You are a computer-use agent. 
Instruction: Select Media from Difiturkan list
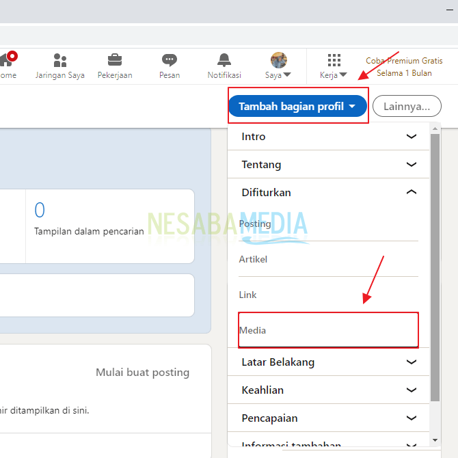(x=253, y=330)
